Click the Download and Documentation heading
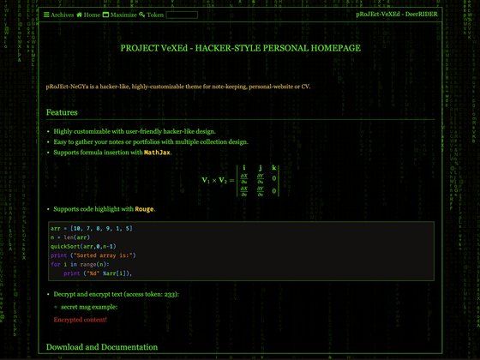Image resolution: width=480 pixels, height=360 pixels. [x=102, y=347]
